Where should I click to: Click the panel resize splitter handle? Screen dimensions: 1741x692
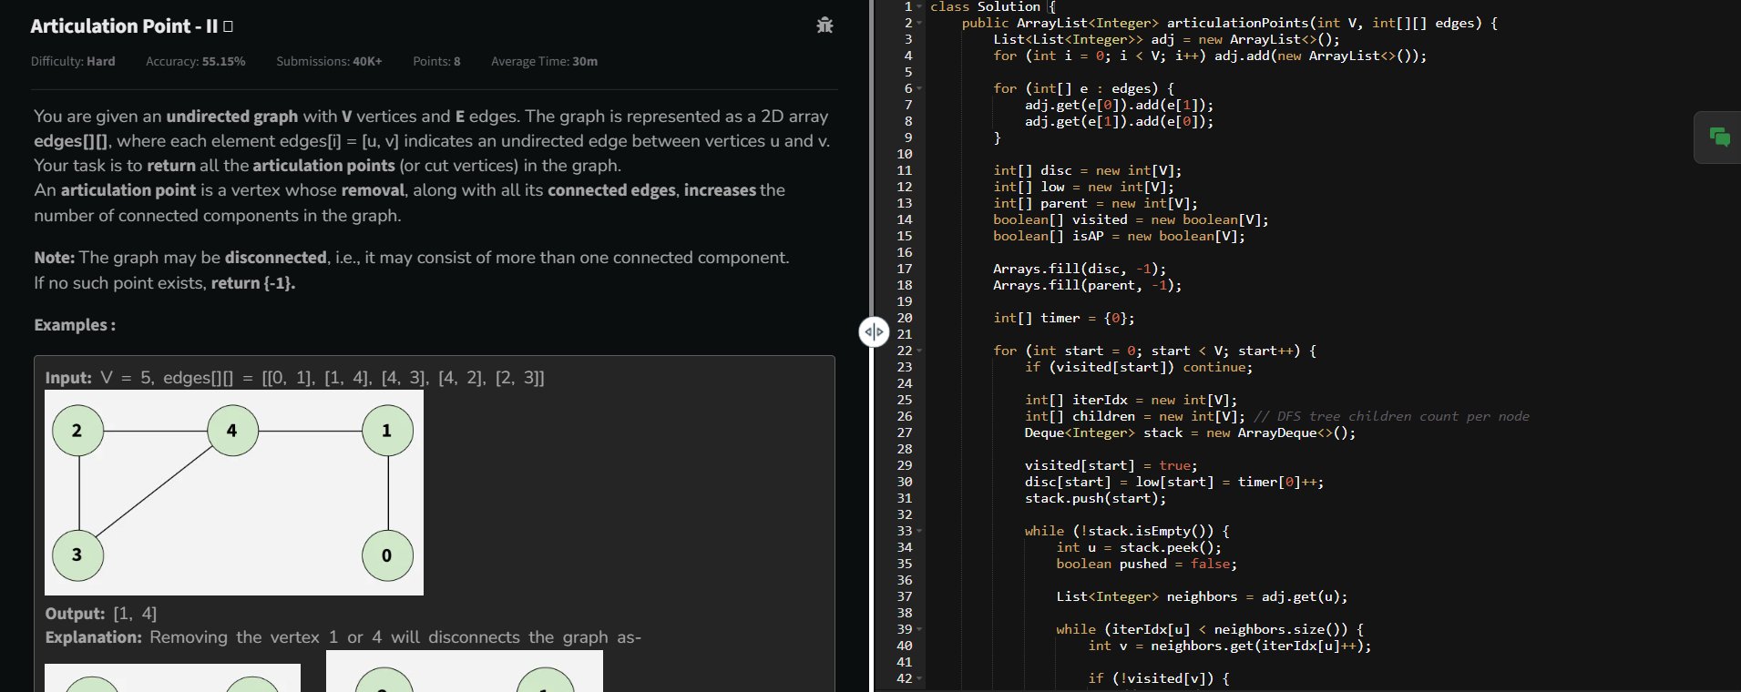(x=873, y=331)
